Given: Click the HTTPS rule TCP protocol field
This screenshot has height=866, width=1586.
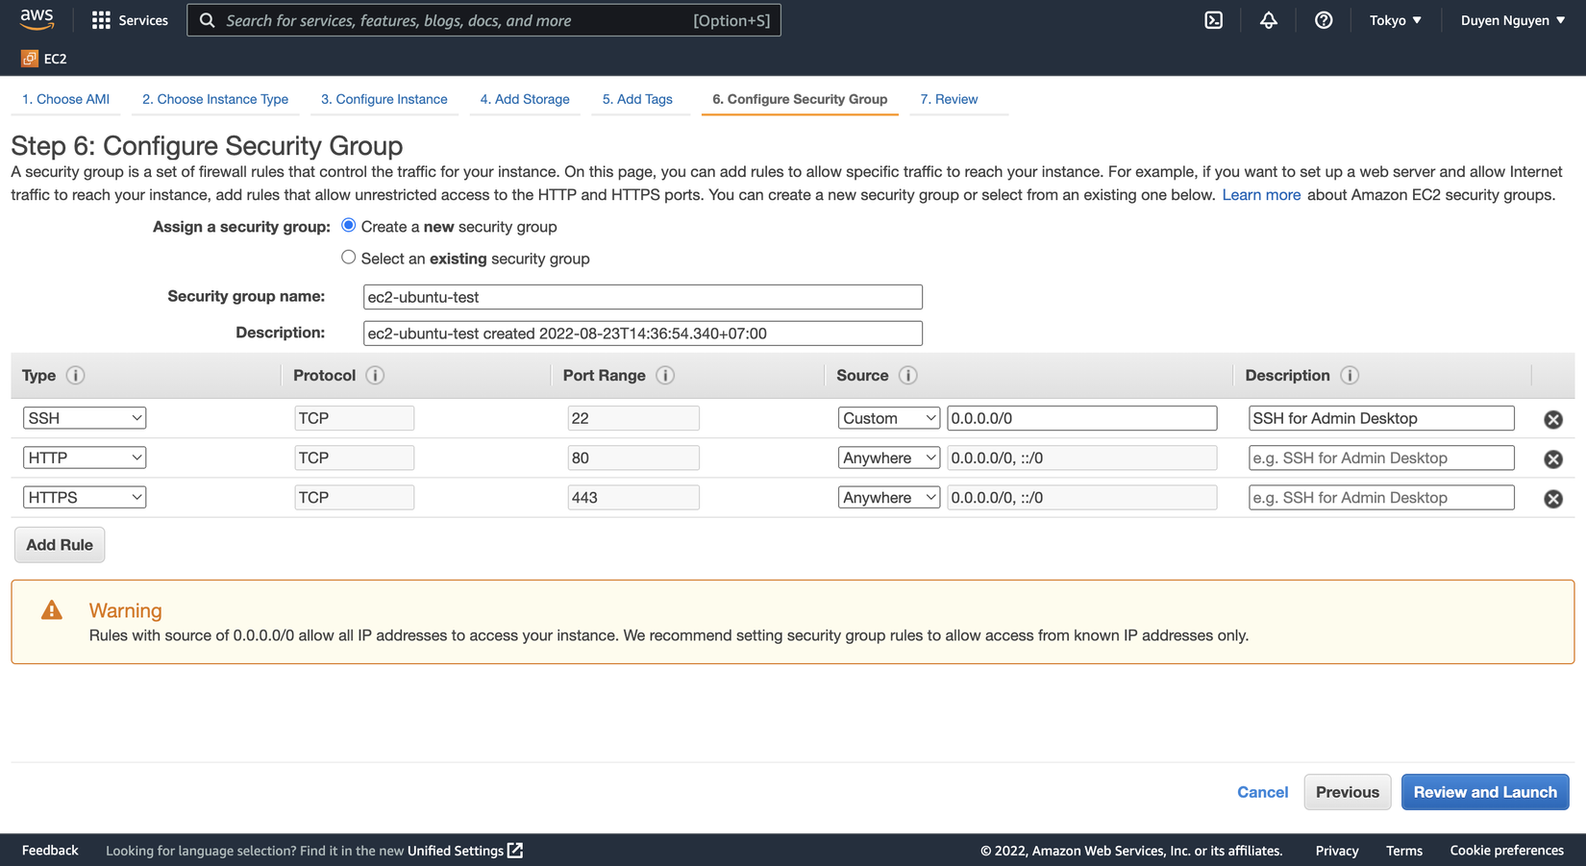Looking at the screenshot, I should point(355,497).
